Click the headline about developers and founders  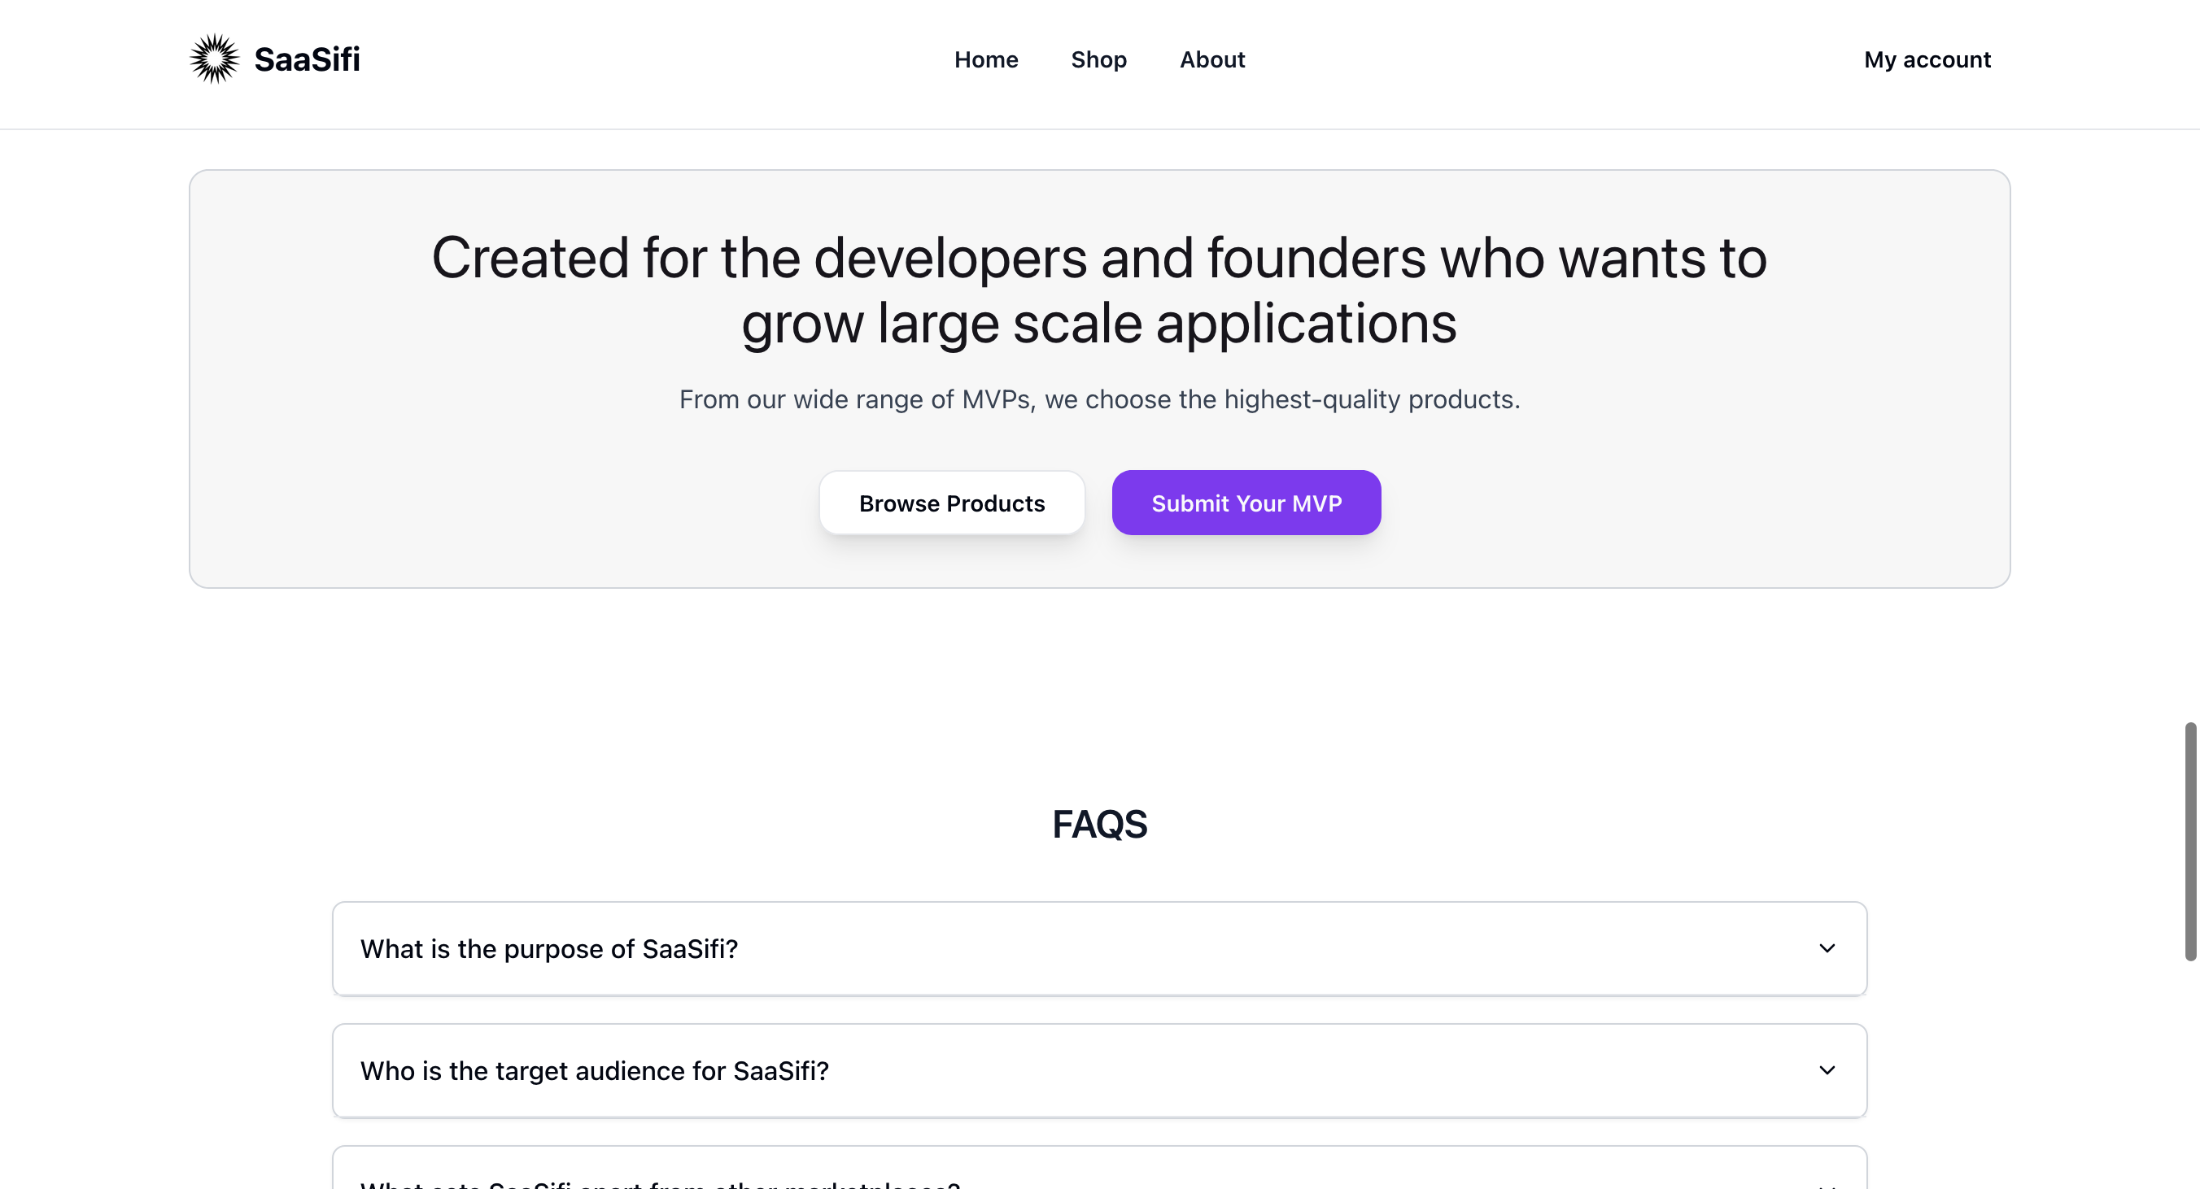point(1099,290)
